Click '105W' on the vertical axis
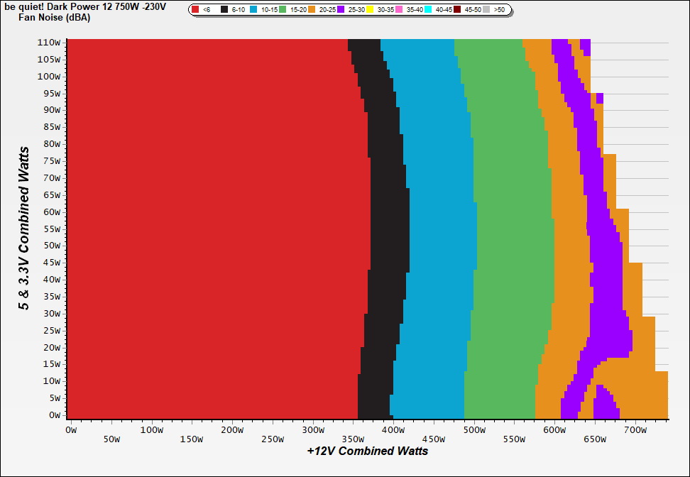Screen dimensions: 690x477 (x=49, y=60)
